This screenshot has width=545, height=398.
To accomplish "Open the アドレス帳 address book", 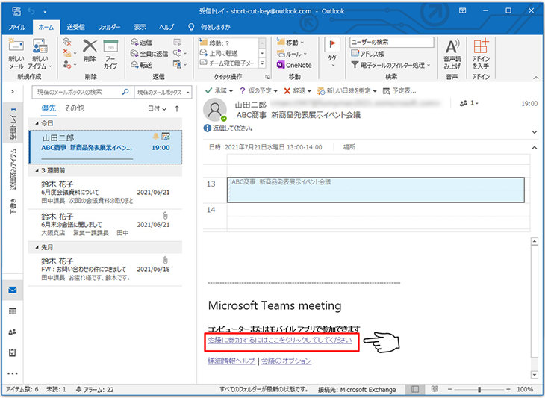I will point(367,54).
